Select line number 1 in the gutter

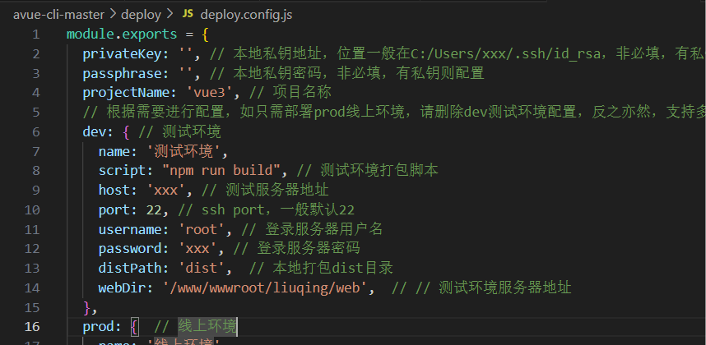(x=35, y=35)
